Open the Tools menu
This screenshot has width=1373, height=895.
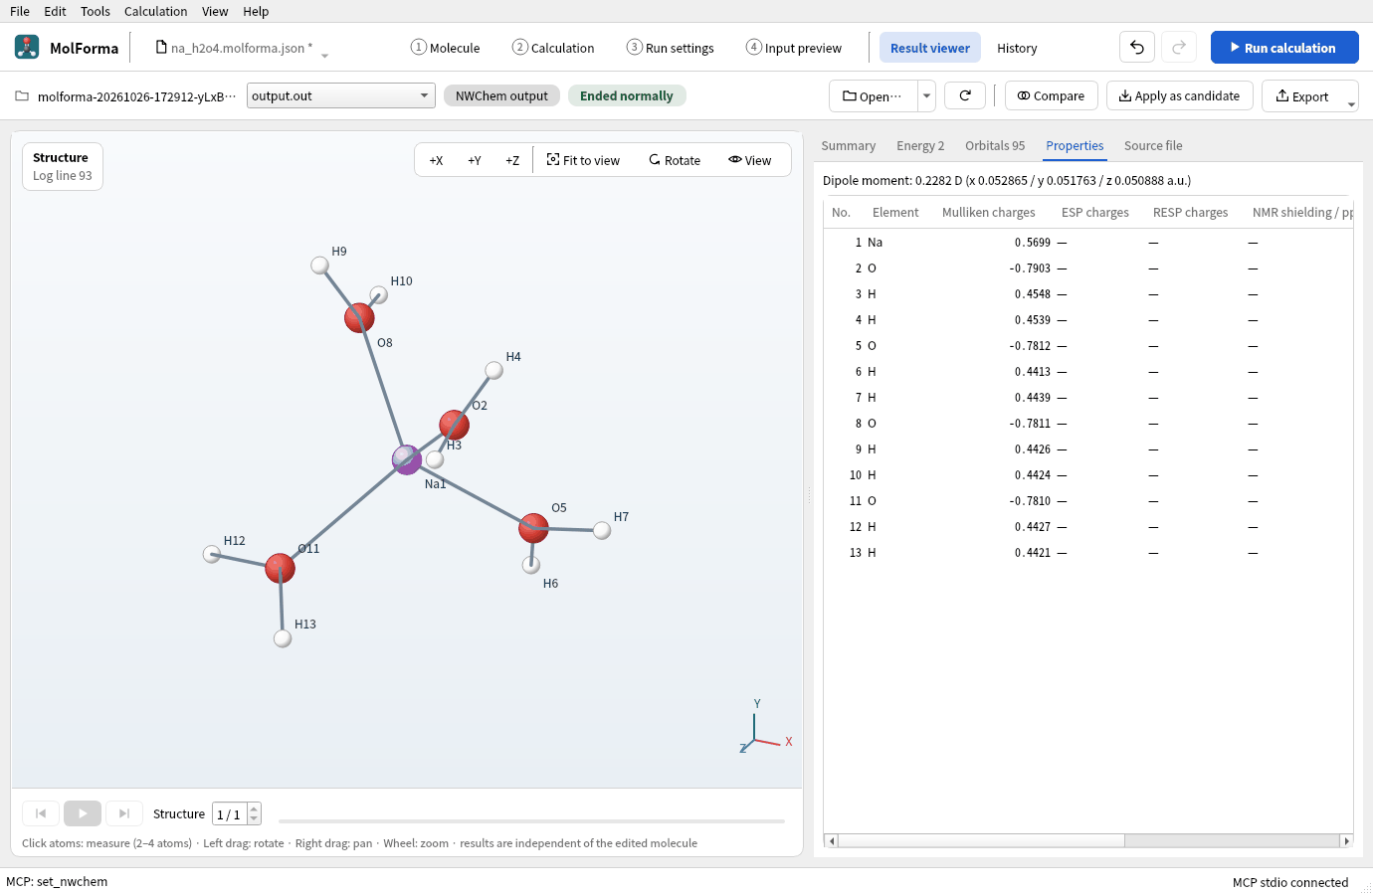tap(96, 11)
